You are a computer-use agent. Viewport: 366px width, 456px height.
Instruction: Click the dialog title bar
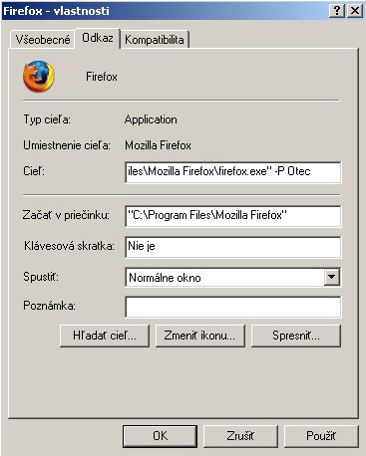pyautogui.click(x=165, y=11)
